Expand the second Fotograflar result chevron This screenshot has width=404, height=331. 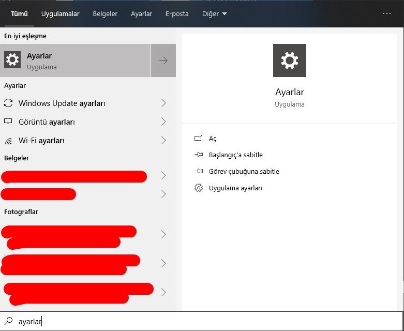pos(163,263)
